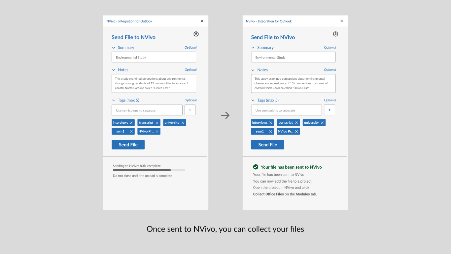The image size is (451, 254).
Task: Remove the interviews tag in right panel
Action: click(271, 123)
